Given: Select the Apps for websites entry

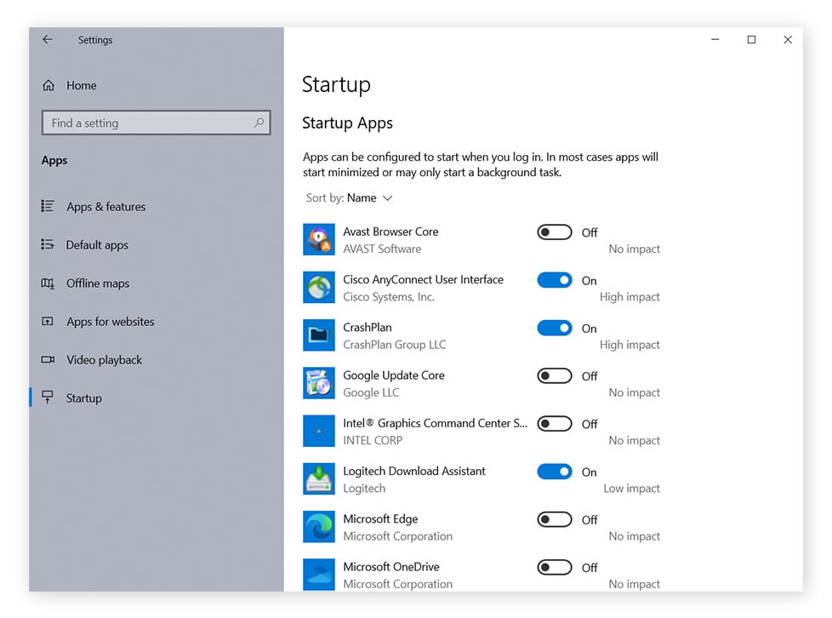Looking at the screenshot, I should pos(110,322).
